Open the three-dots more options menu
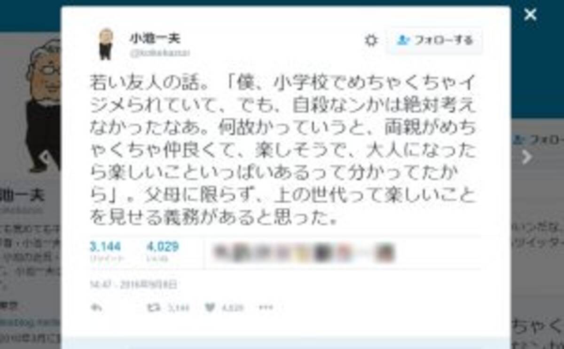The image size is (564, 349). click(x=266, y=308)
